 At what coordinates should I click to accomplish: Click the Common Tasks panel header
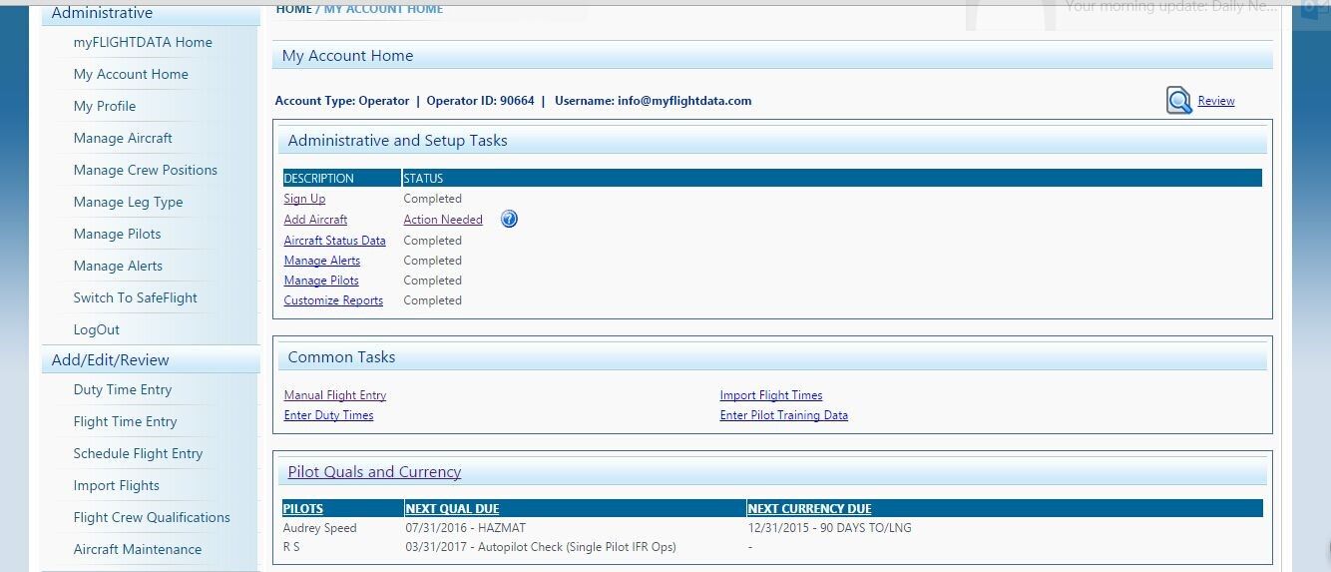click(772, 356)
